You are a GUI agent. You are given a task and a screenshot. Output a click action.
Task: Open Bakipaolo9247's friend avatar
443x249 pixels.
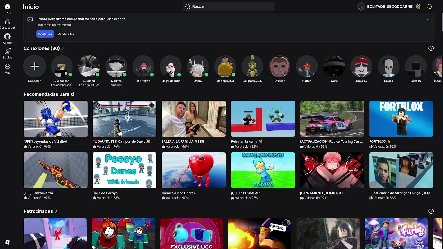point(252,66)
